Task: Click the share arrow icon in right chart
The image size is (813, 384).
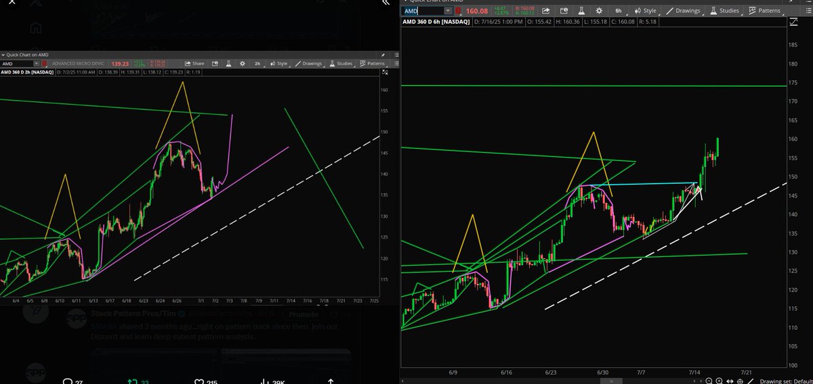Action: click(545, 11)
